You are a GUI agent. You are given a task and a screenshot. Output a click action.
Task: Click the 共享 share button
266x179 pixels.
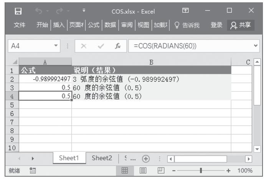pos(242,25)
